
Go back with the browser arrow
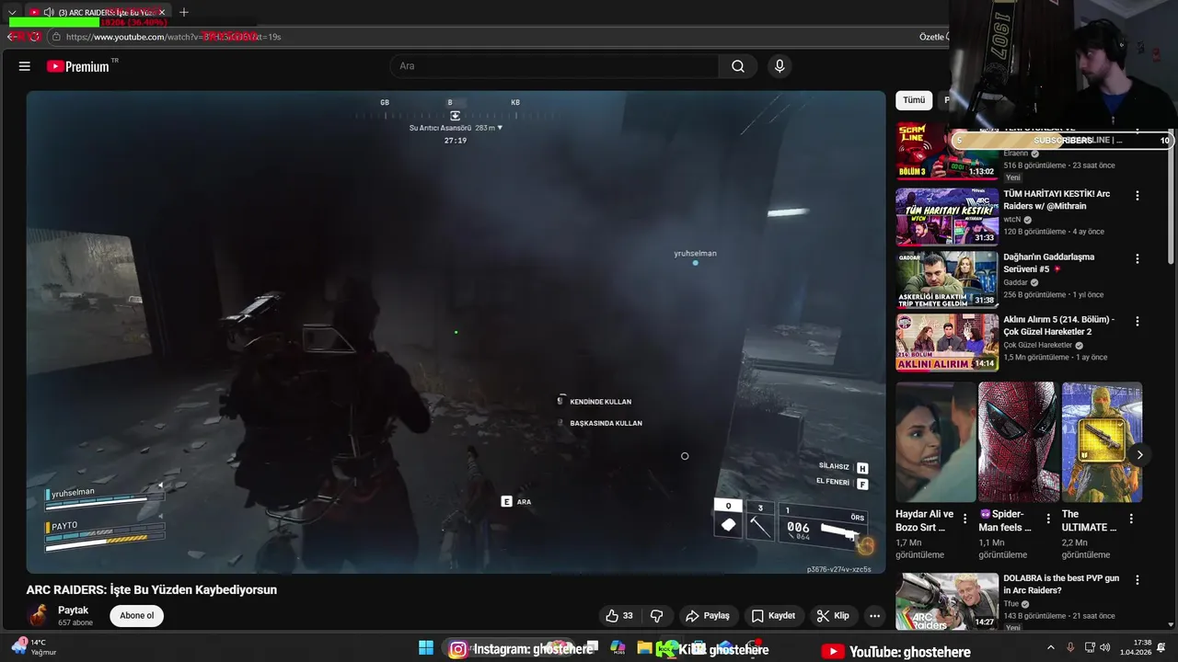13,37
